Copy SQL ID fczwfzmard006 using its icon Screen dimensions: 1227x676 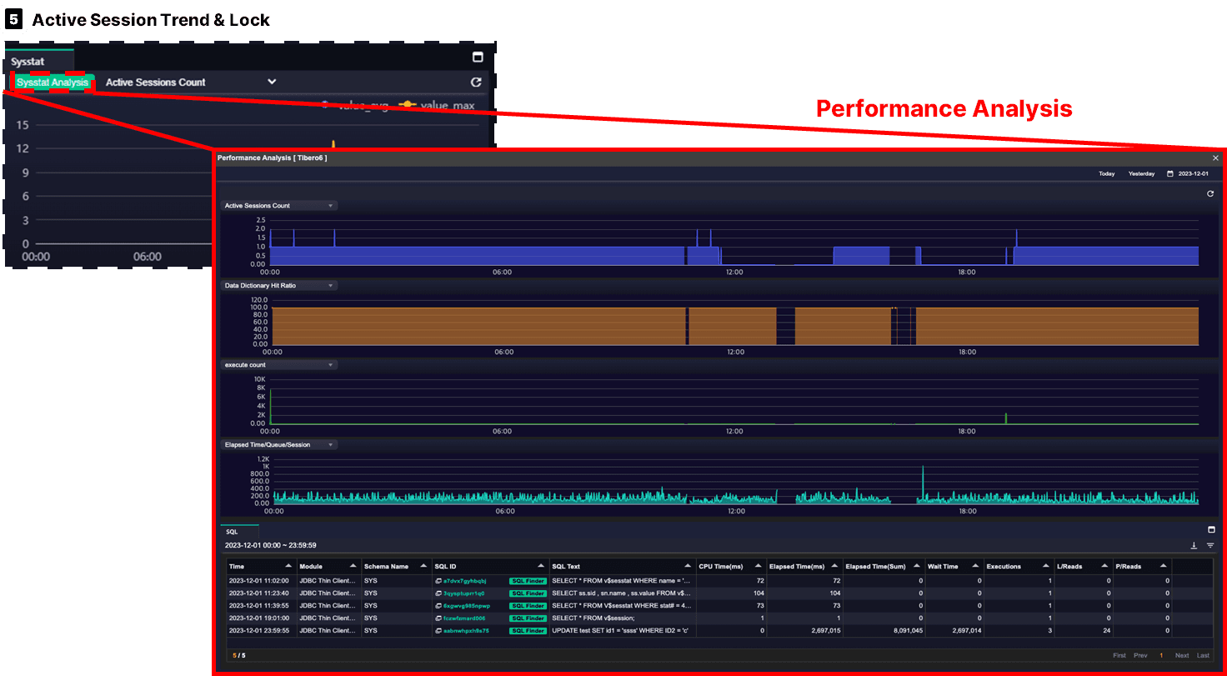[438, 618]
